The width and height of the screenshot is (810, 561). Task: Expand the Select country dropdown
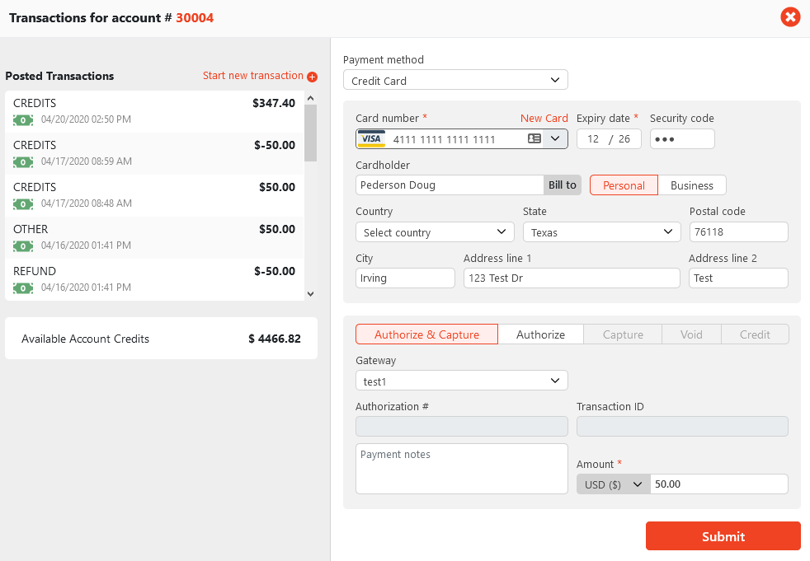(x=435, y=232)
